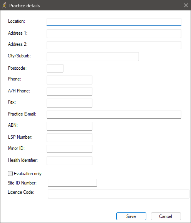Click the ABN input box
Image resolution: width=191 pixels, height=223 pixels.
(69, 126)
